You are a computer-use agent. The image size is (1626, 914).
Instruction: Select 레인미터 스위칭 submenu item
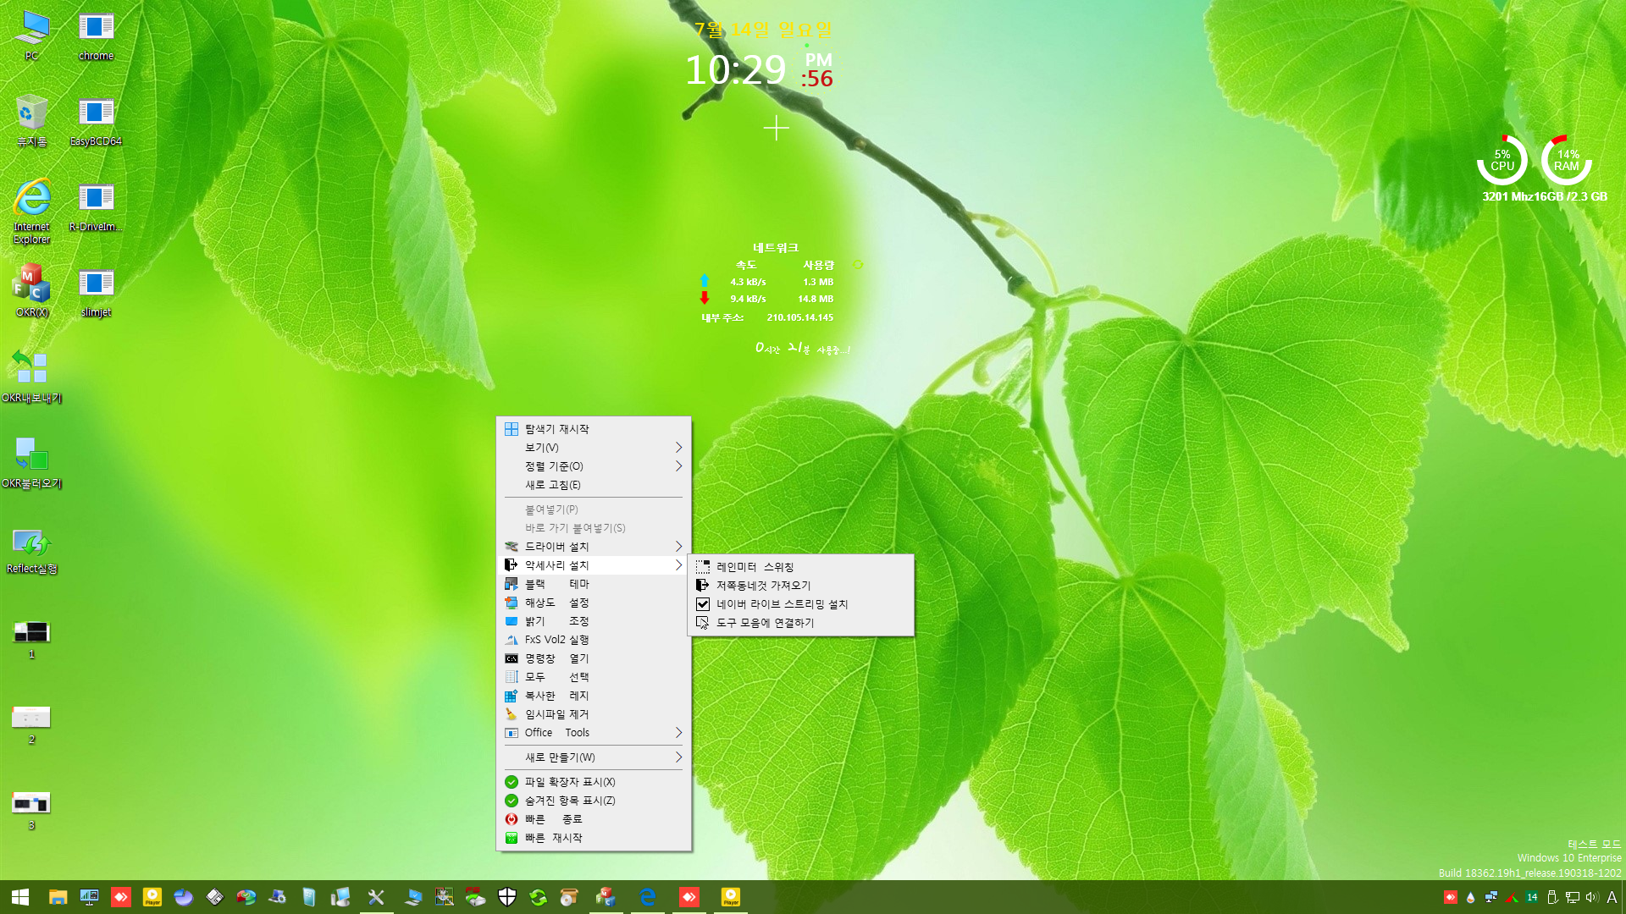click(801, 567)
